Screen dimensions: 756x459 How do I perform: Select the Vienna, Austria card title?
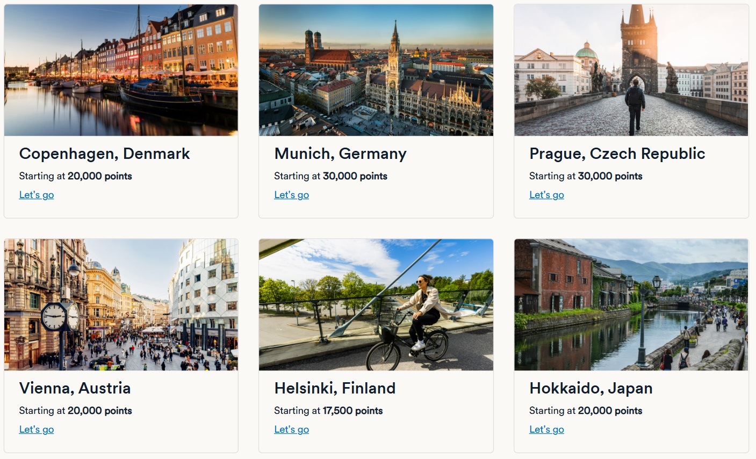(75, 388)
